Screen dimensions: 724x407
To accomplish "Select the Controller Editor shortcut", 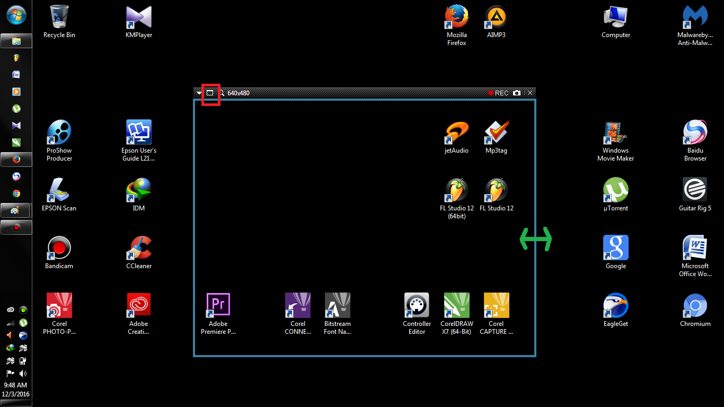I will pos(417,314).
